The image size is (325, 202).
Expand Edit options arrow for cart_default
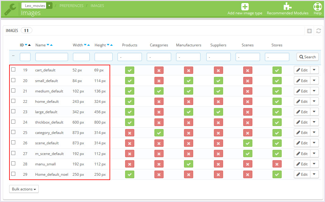pyautogui.click(x=314, y=70)
